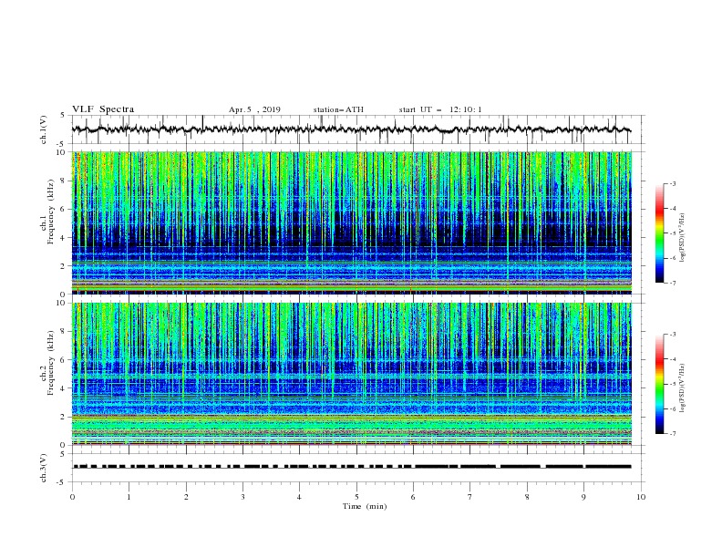
Task: Click time axis tick label '3'
Action: tap(242, 497)
